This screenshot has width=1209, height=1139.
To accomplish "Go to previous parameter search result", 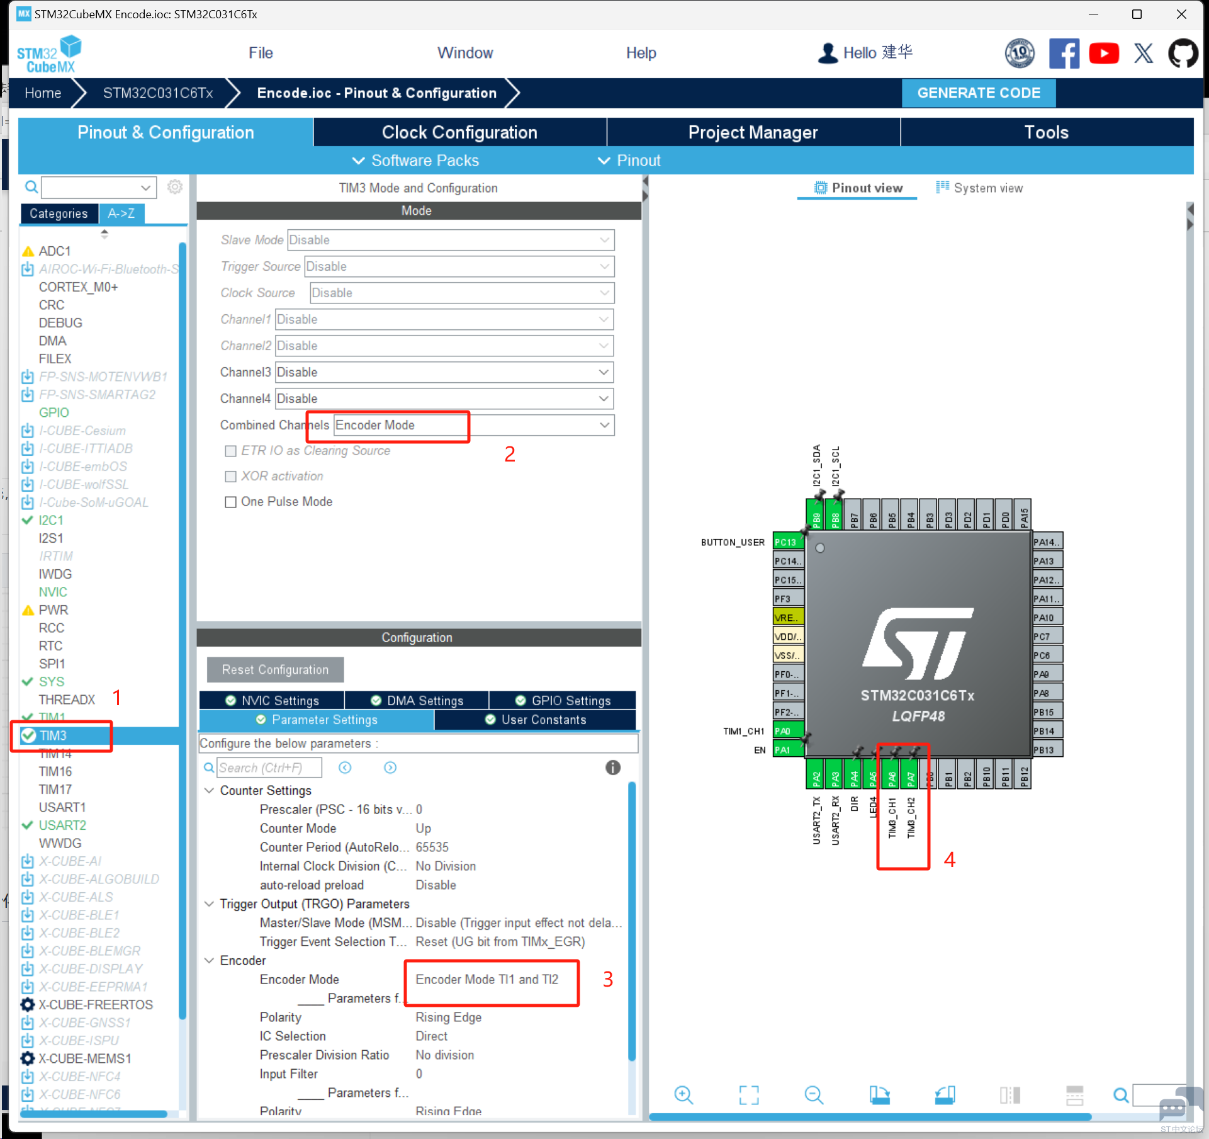I will [345, 768].
